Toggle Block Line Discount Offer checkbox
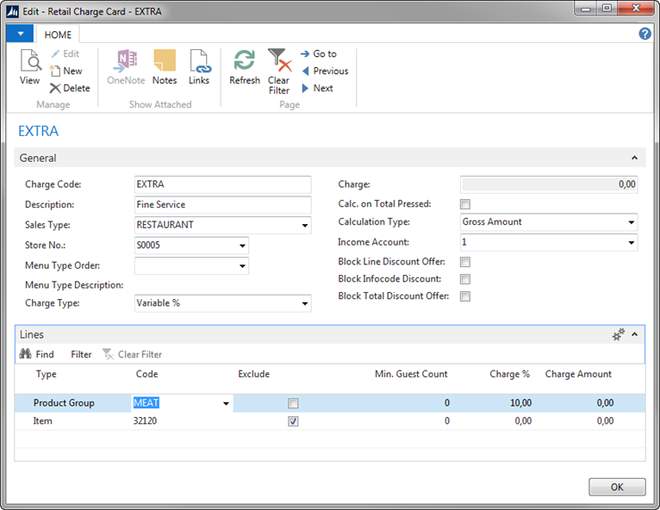This screenshot has height=510, width=660. (x=465, y=262)
